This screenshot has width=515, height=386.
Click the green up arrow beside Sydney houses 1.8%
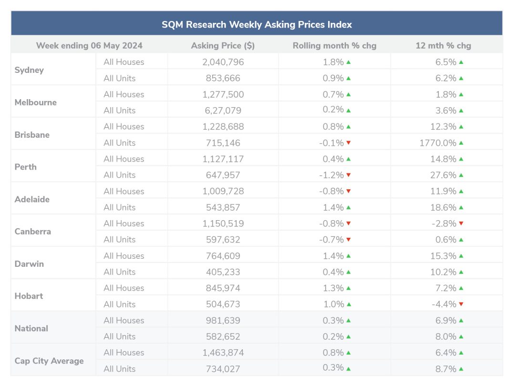(349, 62)
